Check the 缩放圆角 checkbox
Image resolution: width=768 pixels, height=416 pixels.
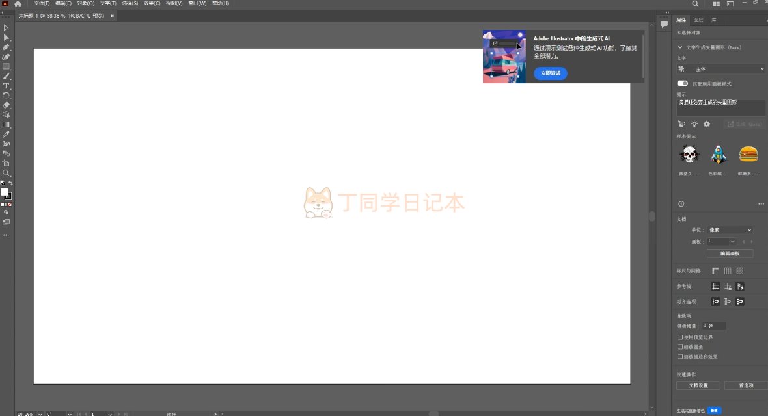coord(680,347)
